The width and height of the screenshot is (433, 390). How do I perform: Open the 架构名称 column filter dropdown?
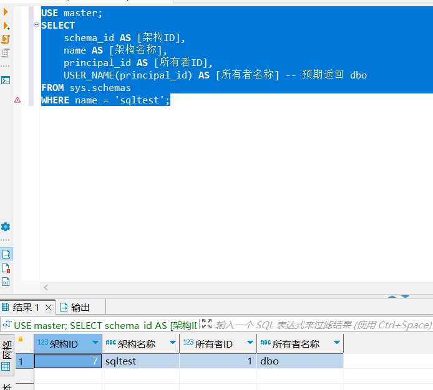click(173, 343)
